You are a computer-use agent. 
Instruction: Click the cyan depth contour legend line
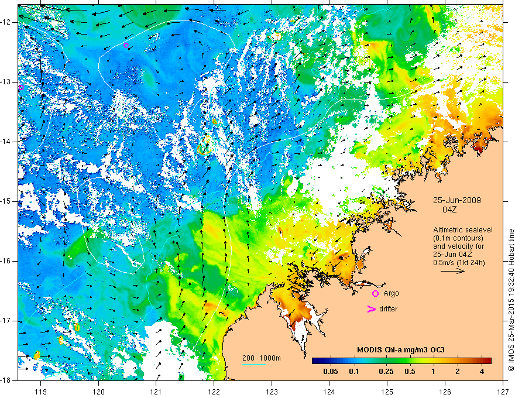coord(254,364)
